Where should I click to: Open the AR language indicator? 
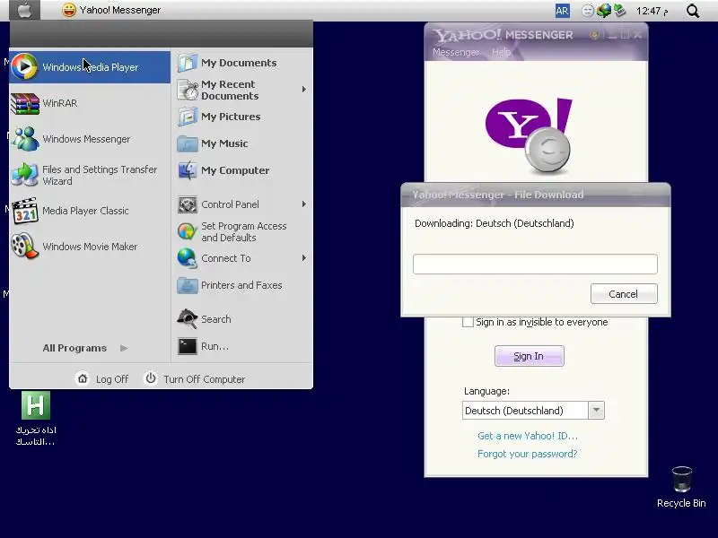tap(562, 11)
